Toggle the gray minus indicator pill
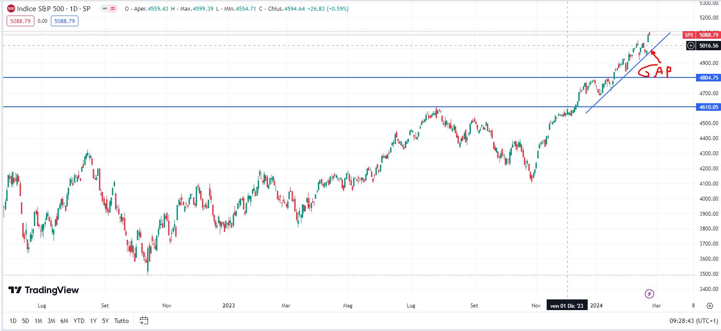Image resolution: width=721 pixels, height=331 pixels. pyautogui.click(x=105, y=8)
